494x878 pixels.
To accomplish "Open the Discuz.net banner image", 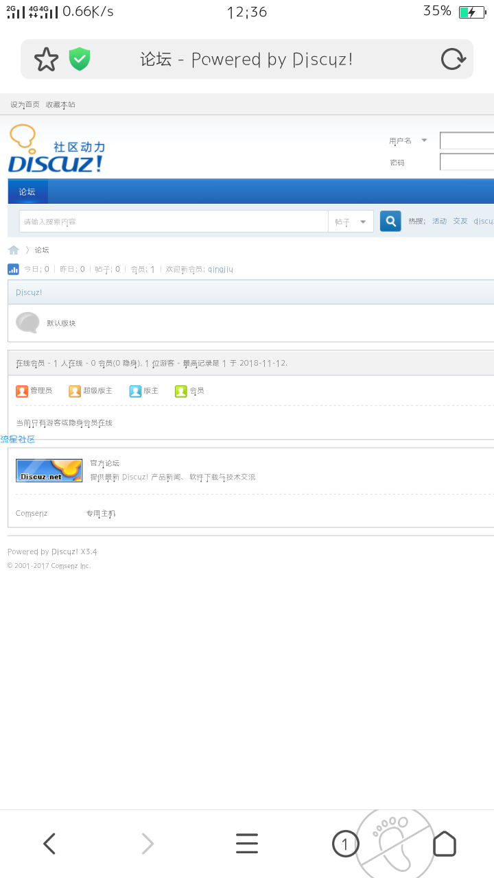I will 49,471.
